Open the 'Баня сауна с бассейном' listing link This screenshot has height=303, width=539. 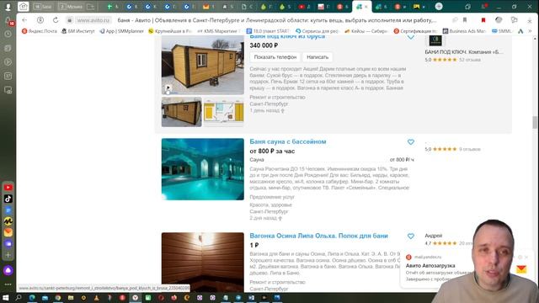pos(288,141)
